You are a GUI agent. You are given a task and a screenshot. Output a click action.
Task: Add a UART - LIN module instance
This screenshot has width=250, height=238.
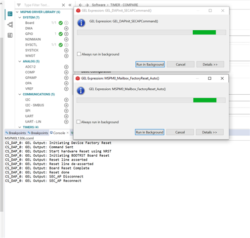(x=66, y=121)
